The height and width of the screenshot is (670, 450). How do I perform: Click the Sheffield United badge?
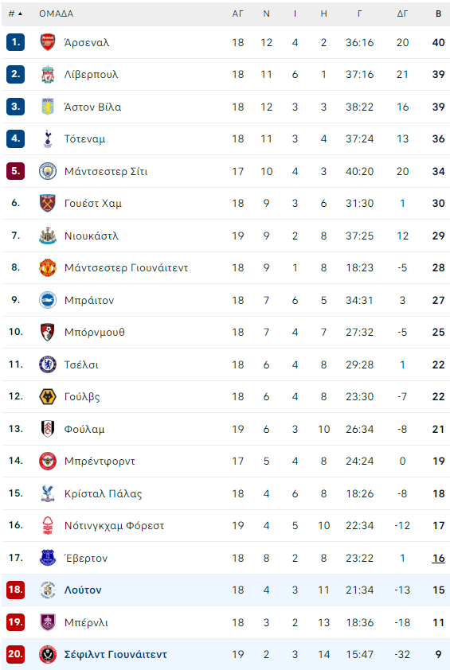tap(48, 654)
